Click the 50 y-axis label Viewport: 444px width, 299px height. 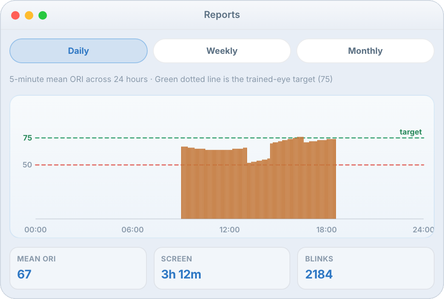[x=27, y=164]
